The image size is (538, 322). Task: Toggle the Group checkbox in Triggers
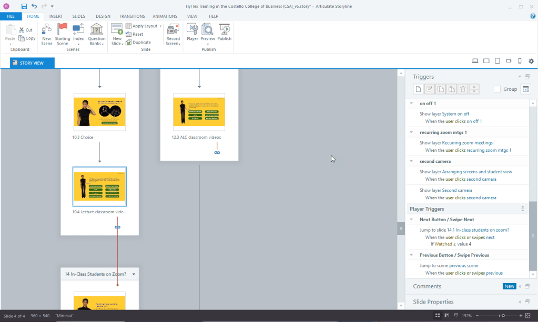[497, 89]
